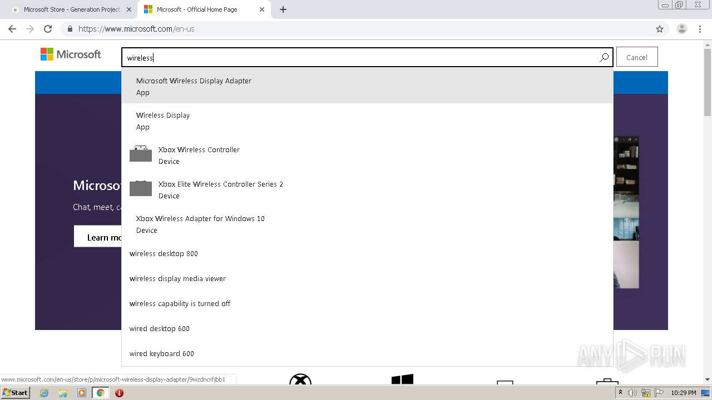The image size is (712, 400).
Task: Show hidden tray icons arrow
Action: coord(620,393)
